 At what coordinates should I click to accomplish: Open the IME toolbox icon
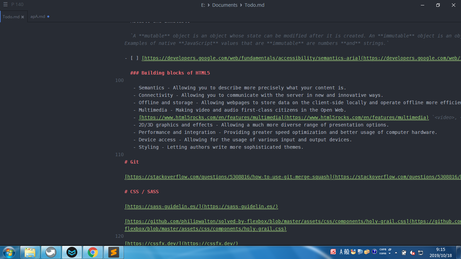[x=367, y=252]
